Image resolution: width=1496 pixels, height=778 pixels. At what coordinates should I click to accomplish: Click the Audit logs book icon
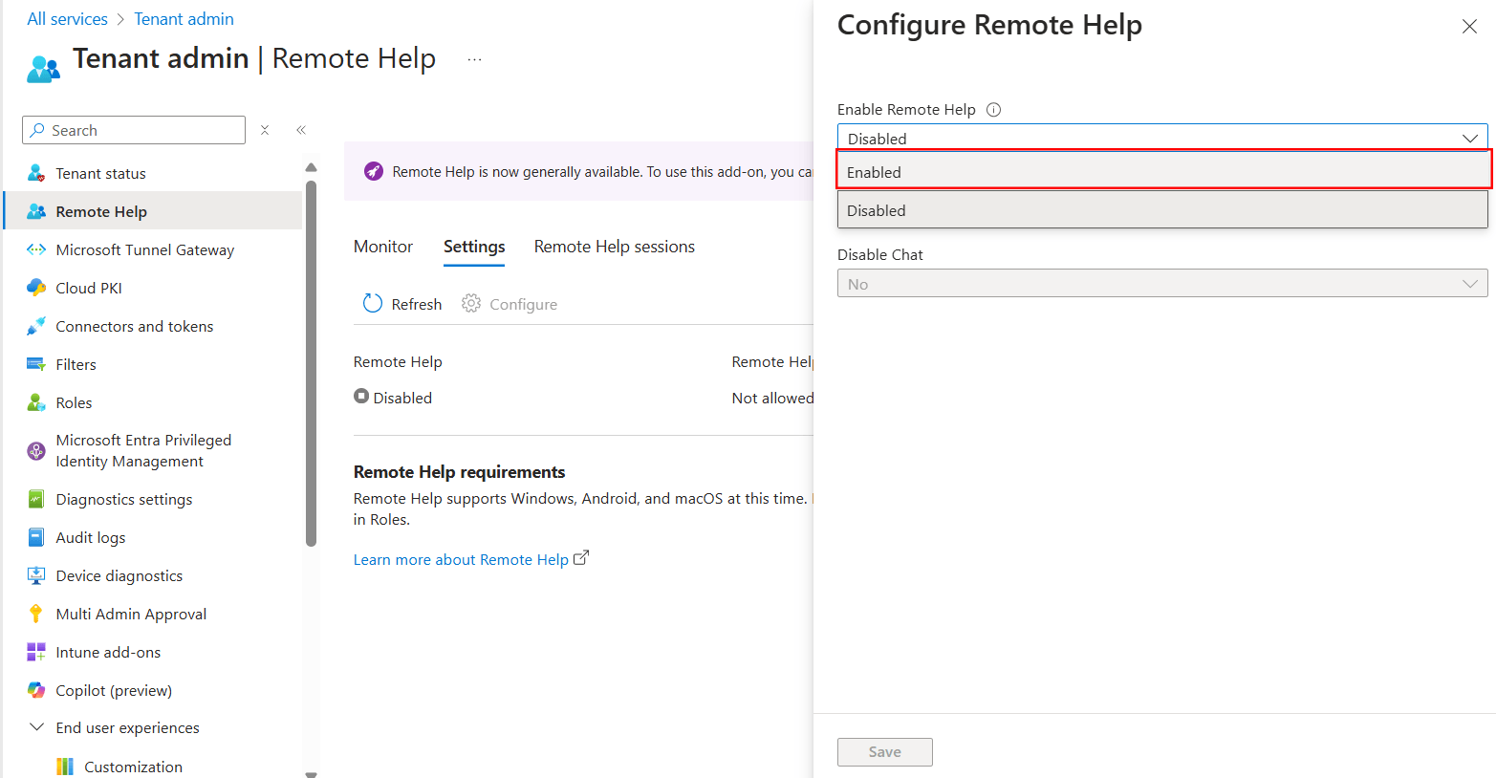pos(36,537)
